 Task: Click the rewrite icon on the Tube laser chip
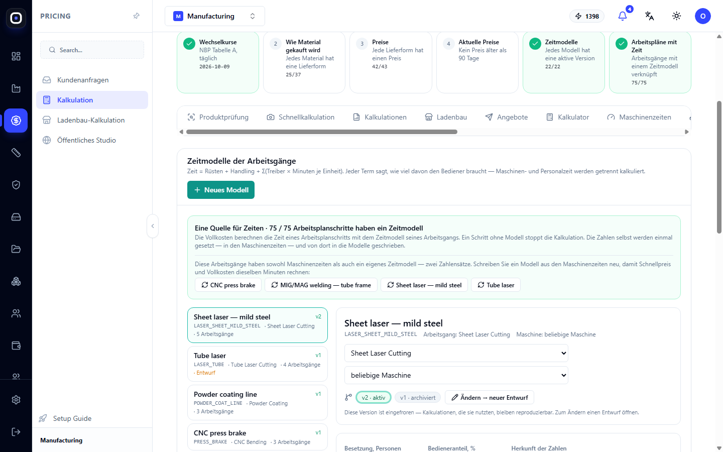(x=481, y=285)
